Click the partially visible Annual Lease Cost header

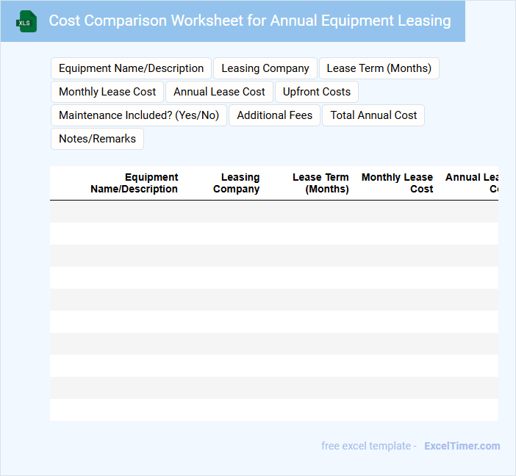tap(472, 183)
